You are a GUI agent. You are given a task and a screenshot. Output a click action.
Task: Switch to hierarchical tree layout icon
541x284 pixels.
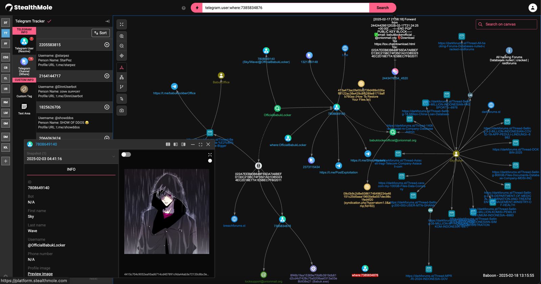[122, 77]
